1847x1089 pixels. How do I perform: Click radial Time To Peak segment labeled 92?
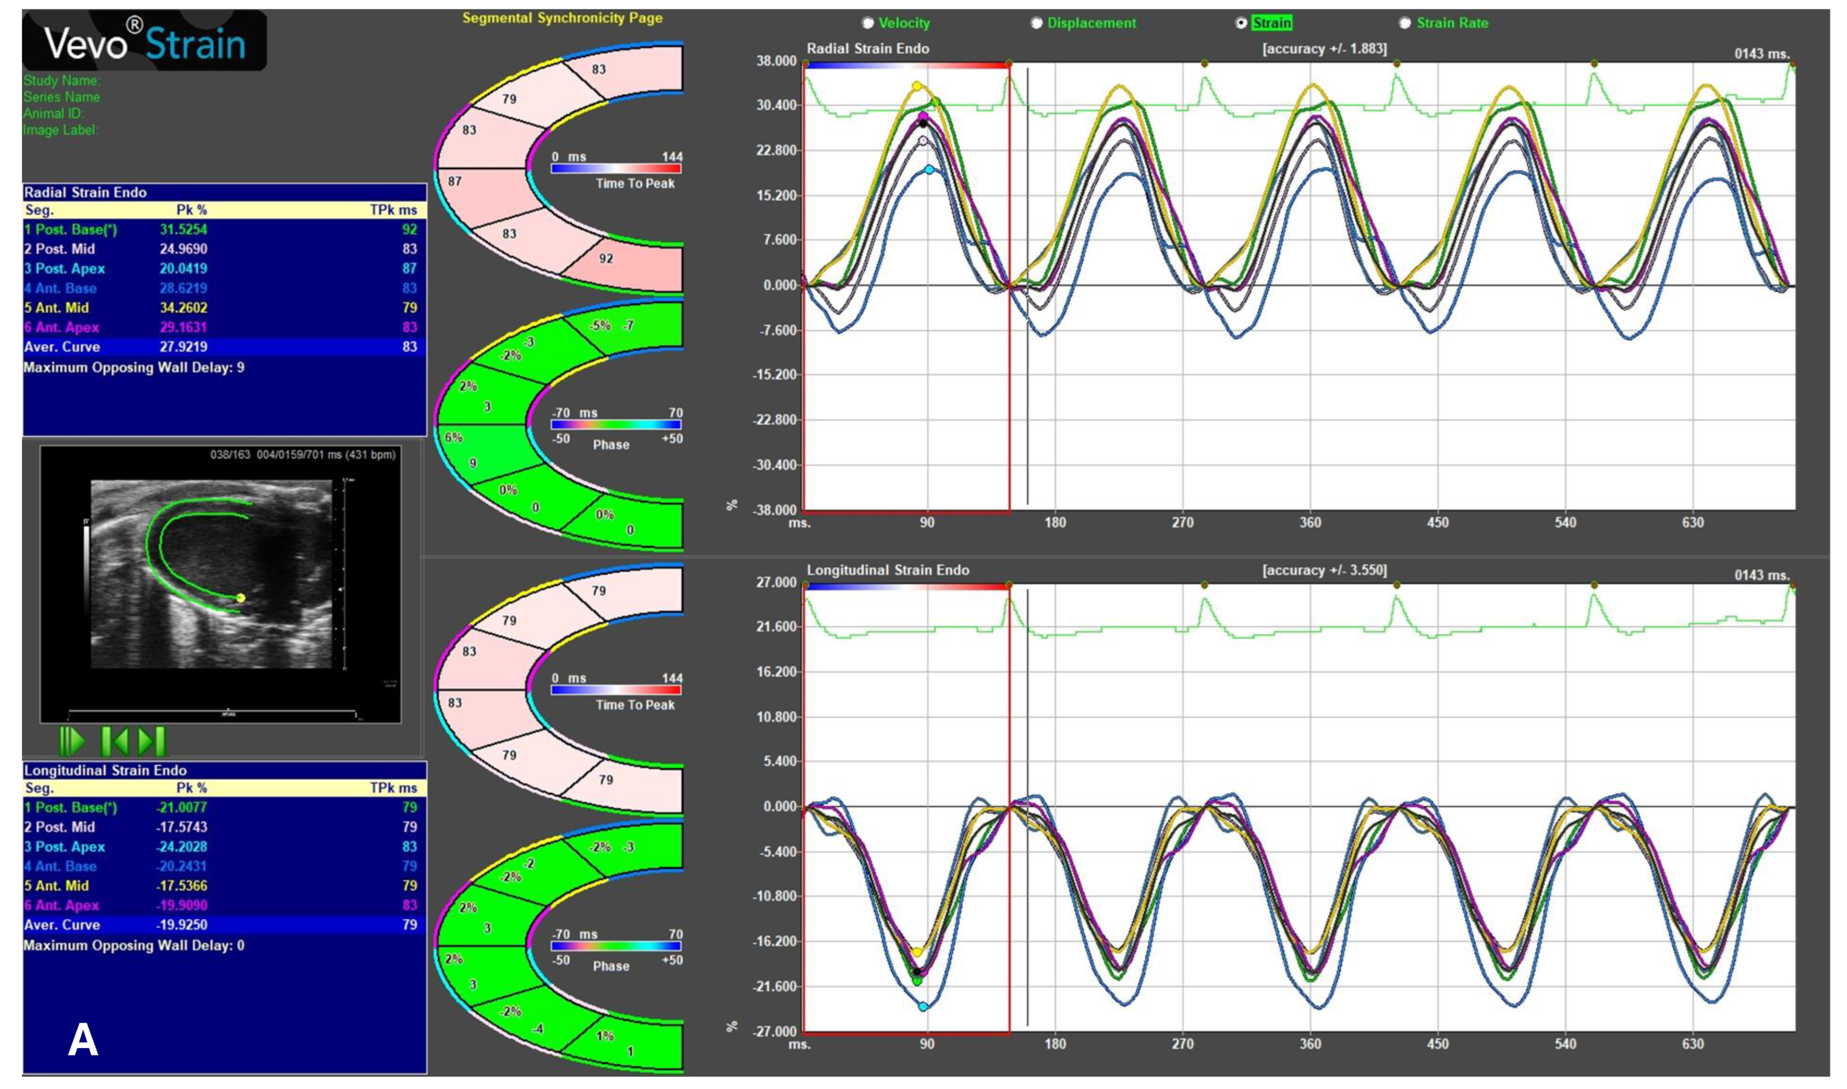pos(606,258)
